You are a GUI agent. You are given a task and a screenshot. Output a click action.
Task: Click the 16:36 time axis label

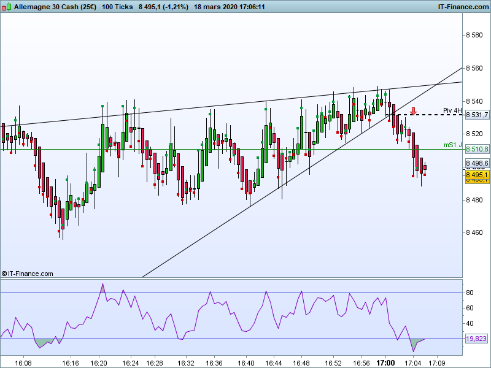[214, 363]
